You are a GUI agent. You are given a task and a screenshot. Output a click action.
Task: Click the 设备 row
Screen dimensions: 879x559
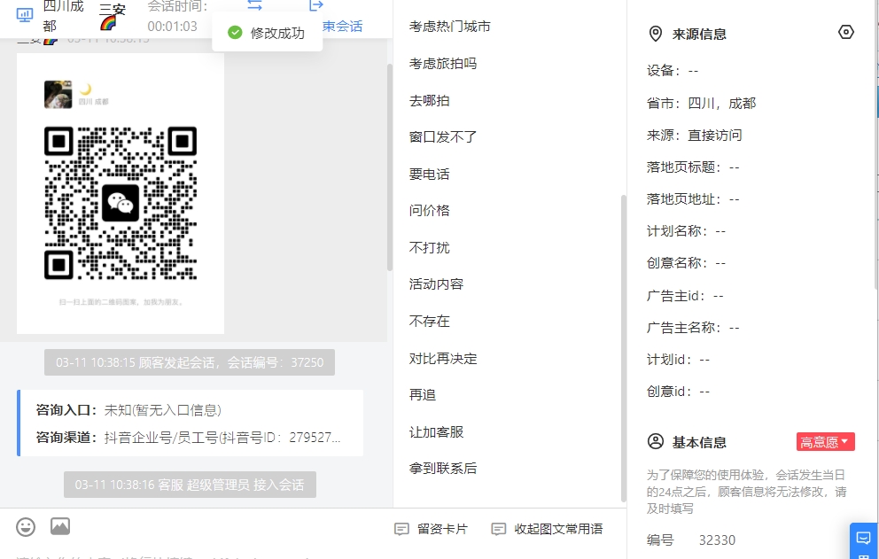[x=673, y=71]
